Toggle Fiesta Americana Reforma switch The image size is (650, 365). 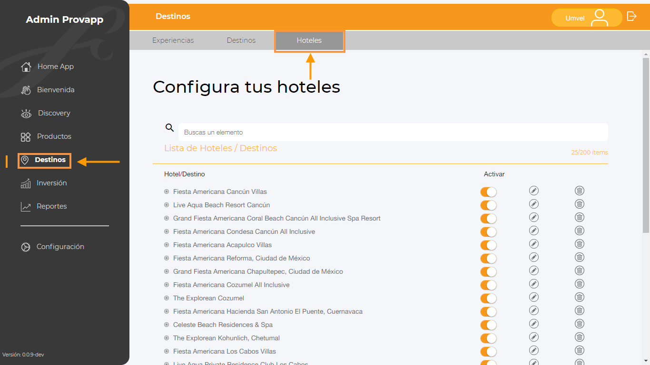point(488,259)
